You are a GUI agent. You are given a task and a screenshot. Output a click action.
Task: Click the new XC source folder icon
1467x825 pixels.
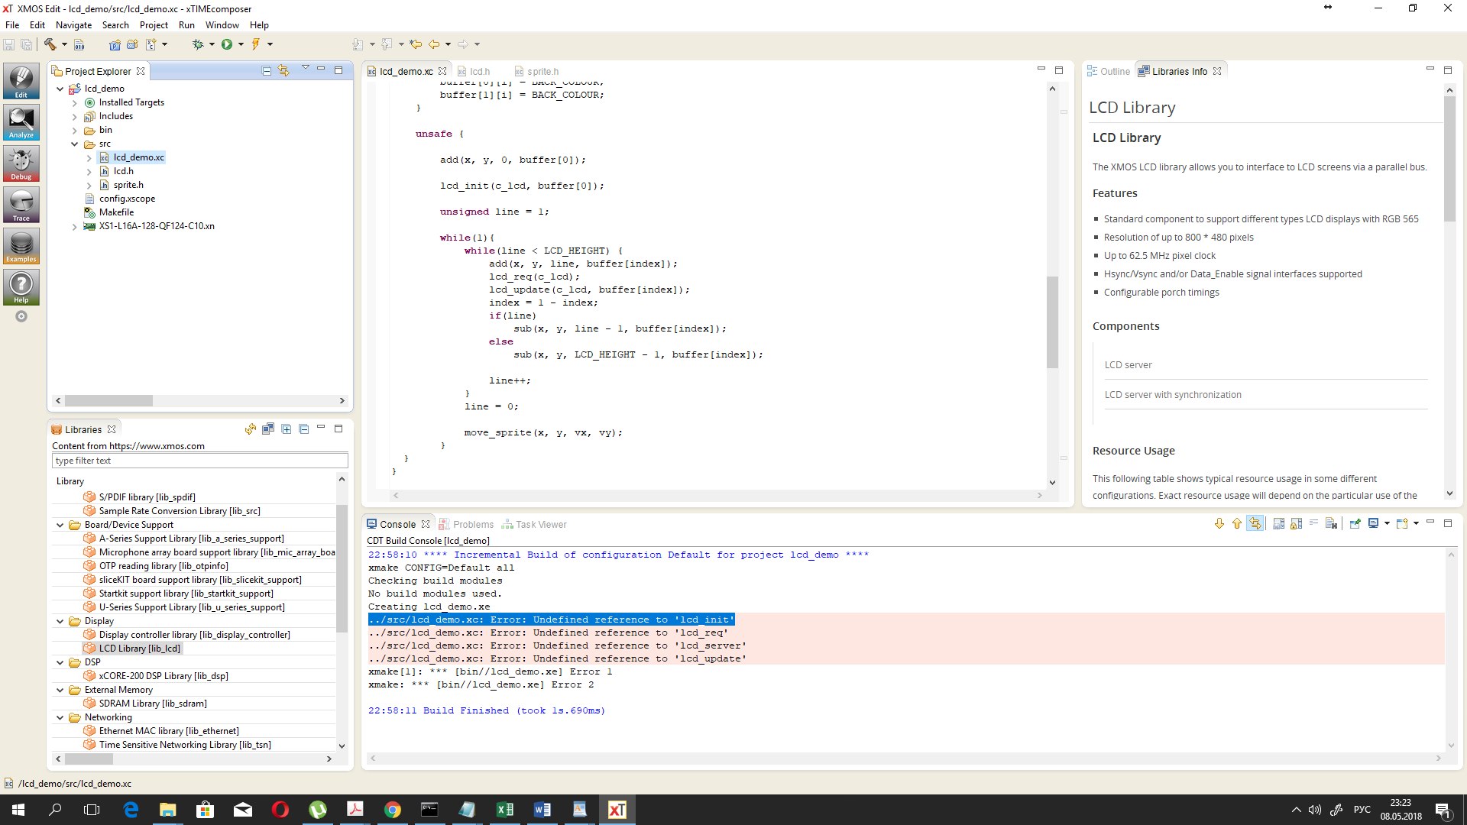click(132, 44)
